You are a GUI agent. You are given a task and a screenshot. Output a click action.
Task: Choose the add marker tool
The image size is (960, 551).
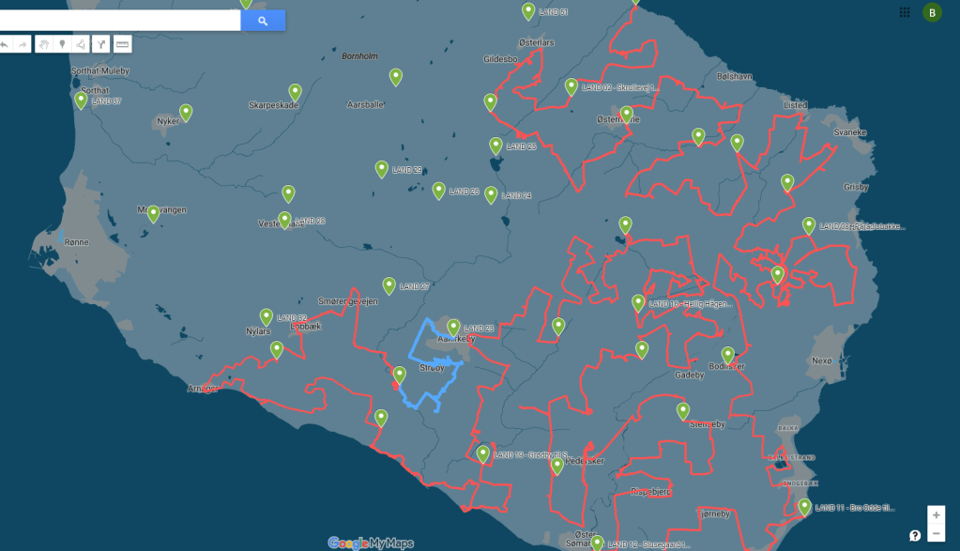click(62, 44)
